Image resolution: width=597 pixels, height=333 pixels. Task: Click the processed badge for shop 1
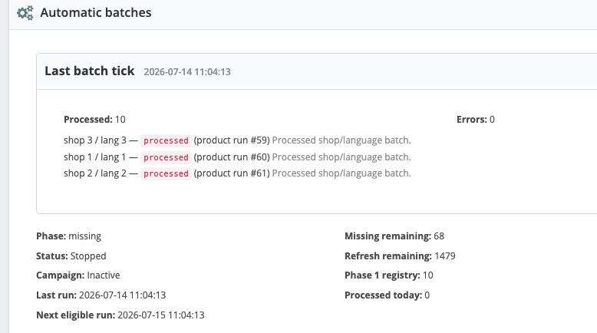point(166,157)
